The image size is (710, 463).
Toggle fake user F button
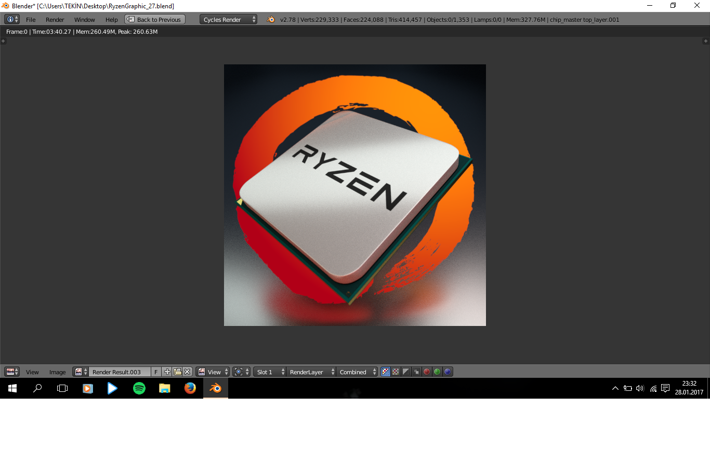click(x=156, y=372)
